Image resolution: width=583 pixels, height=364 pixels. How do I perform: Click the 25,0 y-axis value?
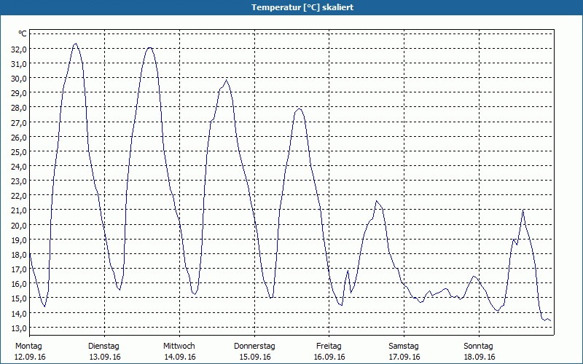(19, 152)
